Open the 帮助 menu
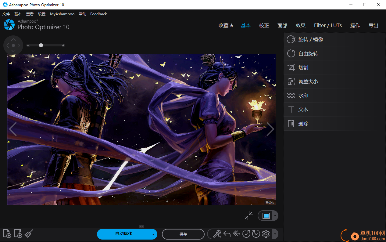 83,14
